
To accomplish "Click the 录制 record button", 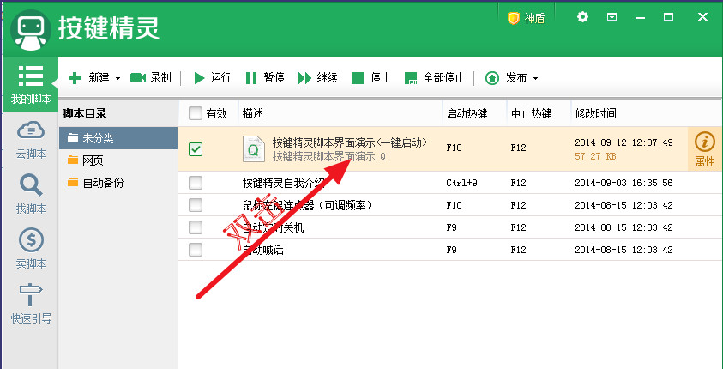I will click(151, 78).
